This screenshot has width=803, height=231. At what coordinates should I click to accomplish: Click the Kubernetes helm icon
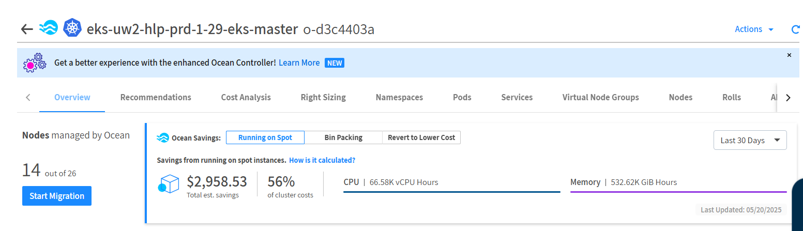(x=72, y=28)
